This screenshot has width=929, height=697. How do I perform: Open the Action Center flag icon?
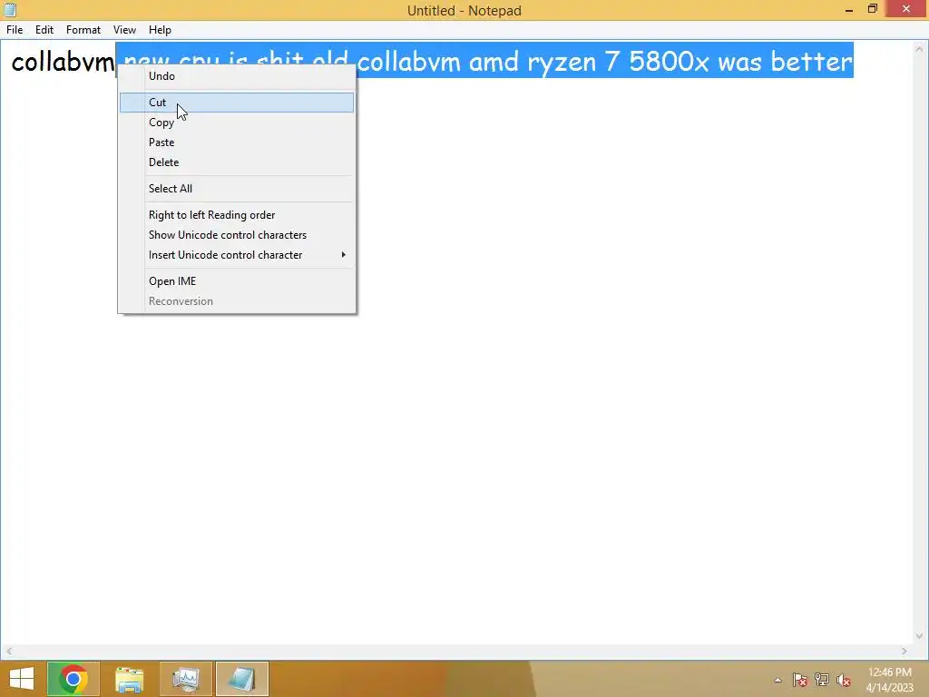(x=800, y=680)
